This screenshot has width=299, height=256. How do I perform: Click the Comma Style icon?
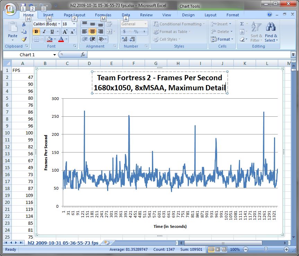pyautogui.click(x=144, y=32)
